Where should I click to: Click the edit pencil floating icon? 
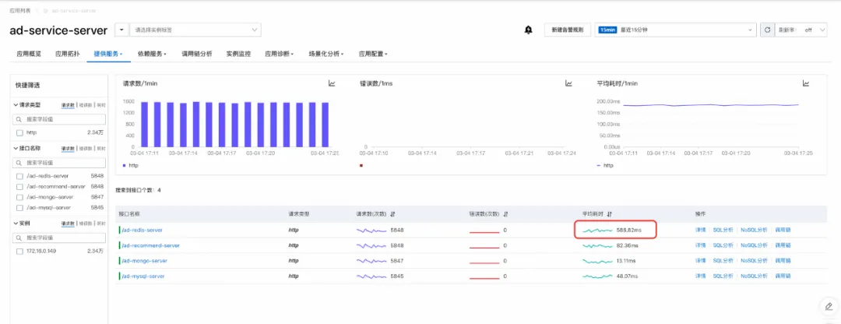coord(829,307)
